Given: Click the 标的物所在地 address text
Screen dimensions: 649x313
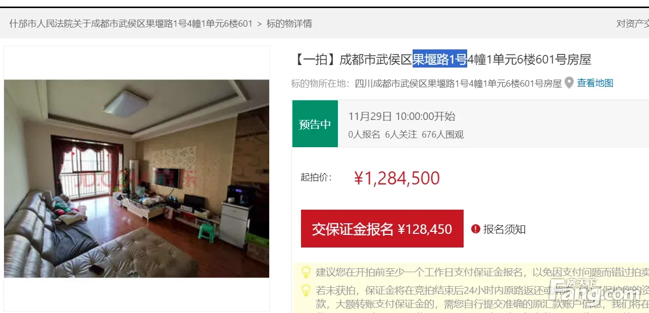Looking at the screenshot, I should point(426,83).
